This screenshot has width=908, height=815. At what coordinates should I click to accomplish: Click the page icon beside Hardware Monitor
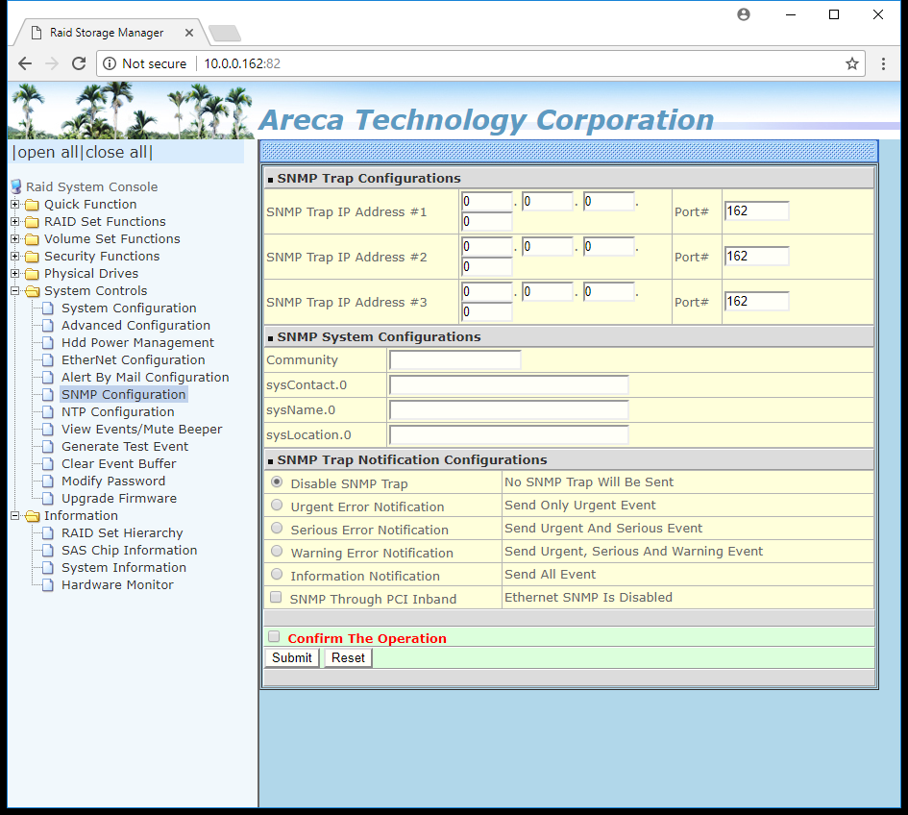pyautogui.click(x=48, y=585)
